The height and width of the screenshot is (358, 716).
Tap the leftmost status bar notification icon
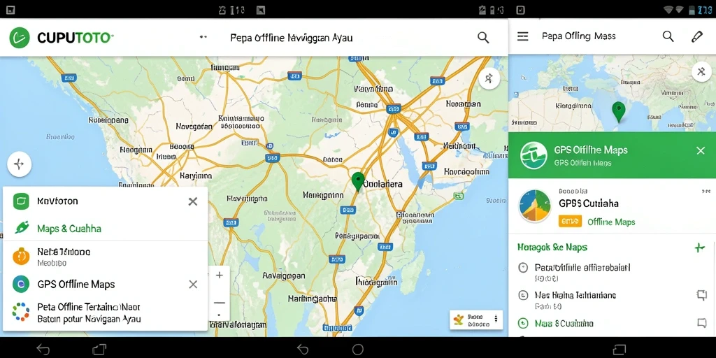[x=10, y=10]
